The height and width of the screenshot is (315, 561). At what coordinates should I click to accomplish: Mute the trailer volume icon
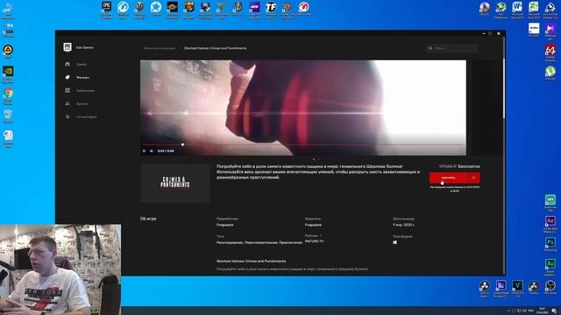152,151
